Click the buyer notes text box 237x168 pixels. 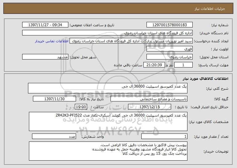[108, 151]
